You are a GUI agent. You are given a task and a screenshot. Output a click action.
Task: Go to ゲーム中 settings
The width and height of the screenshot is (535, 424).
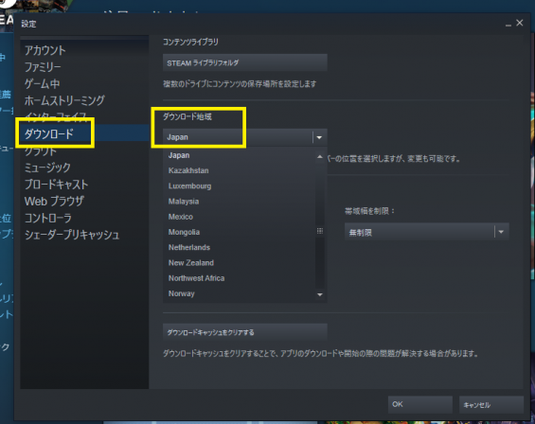[x=43, y=84]
